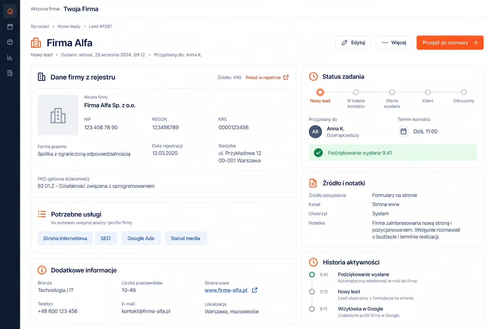494x329 pixels.
Task: Go to Nowe leady in the breadcrumb
Action: [x=69, y=26]
